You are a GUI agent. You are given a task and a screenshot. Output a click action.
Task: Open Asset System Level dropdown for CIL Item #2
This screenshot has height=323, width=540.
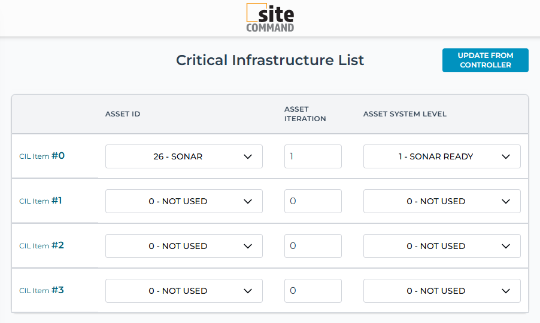click(x=442, y=246)
